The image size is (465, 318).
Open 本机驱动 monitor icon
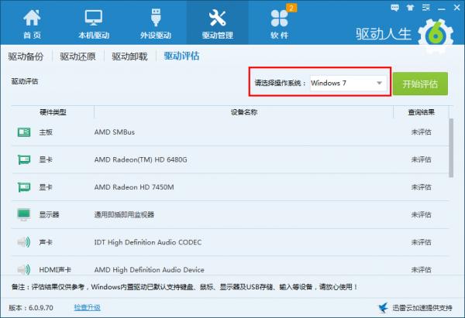pyautogui.click(x=94, y=18)
